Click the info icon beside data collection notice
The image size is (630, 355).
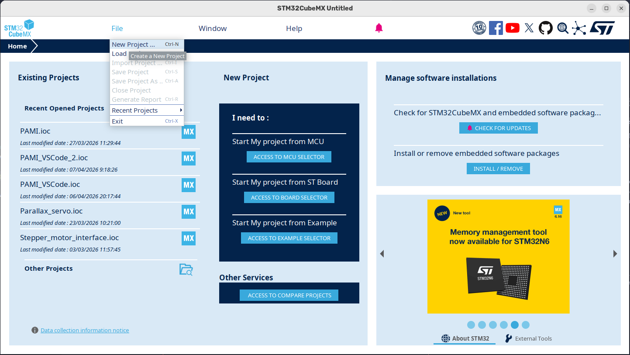click(35, 330)
